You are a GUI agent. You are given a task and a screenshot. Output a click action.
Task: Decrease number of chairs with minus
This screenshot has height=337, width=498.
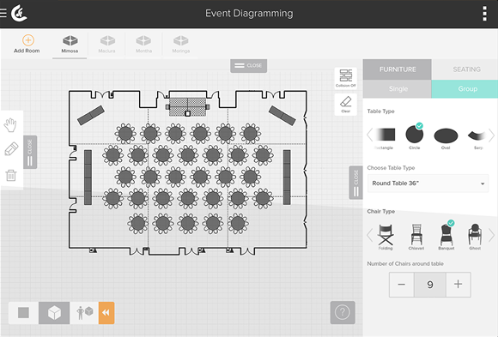(x=402, y=285)
